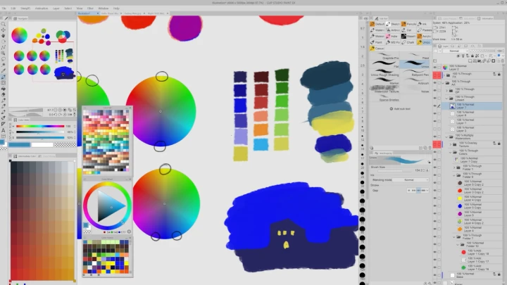This screenshot has width=507, height=285.
Task: Open the Filter menu
Action: (x=90, y=8)
